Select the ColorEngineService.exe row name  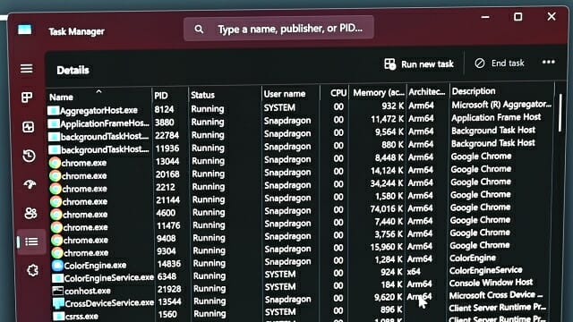(109, 278)
